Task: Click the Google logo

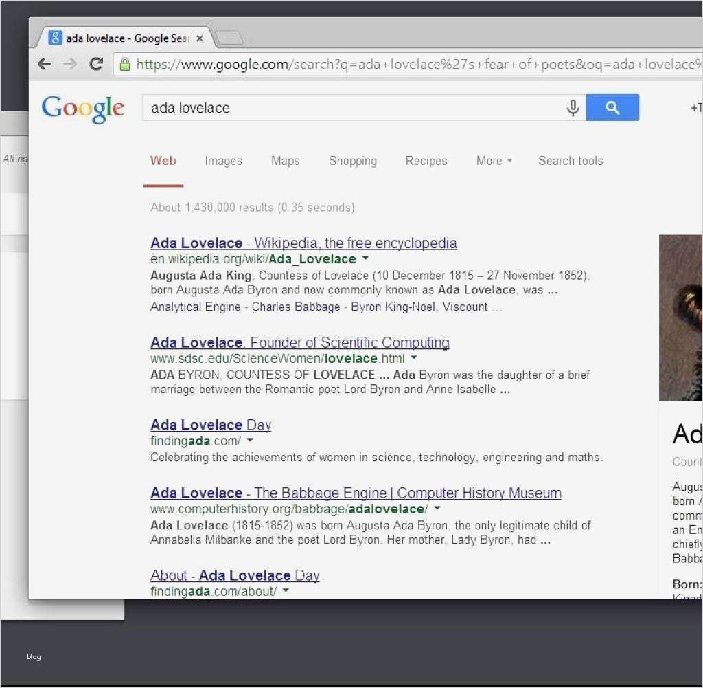Action: pyautogui.click(x=82, y=109)
